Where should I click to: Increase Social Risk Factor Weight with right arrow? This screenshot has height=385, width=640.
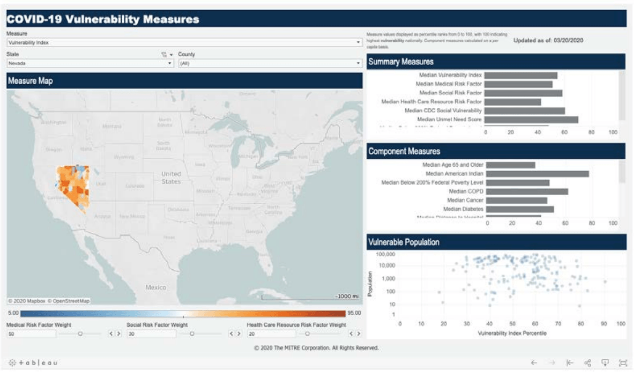(239, 334)
